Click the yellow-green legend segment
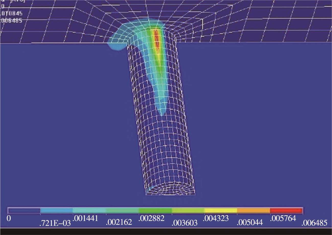The width and height of the screenshot is (332, 235). click(x=188, y=210)
